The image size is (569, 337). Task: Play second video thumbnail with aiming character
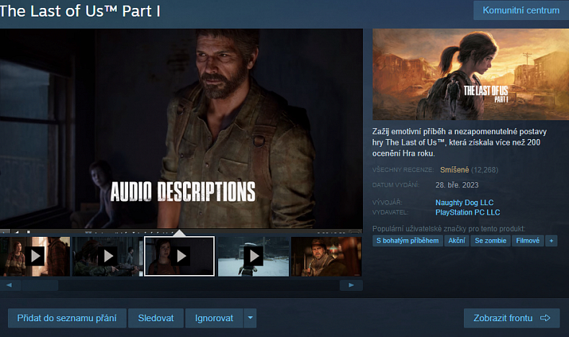[x=108, y=256]
